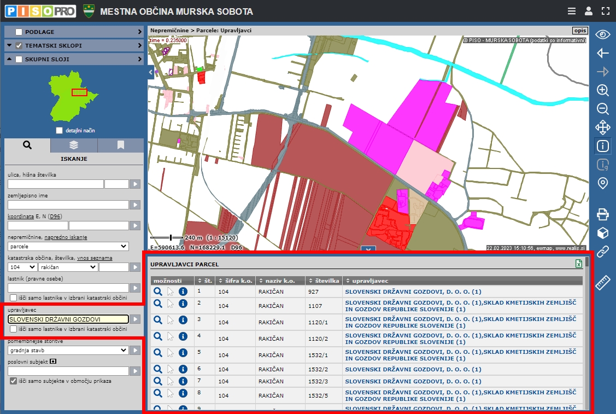
Task: Export parcel table to Excel
Action: click(x=578, y=264)
